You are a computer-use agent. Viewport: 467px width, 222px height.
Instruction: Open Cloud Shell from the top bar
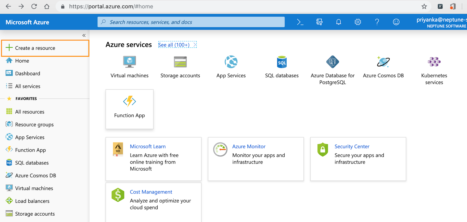[x=300, y=22]
